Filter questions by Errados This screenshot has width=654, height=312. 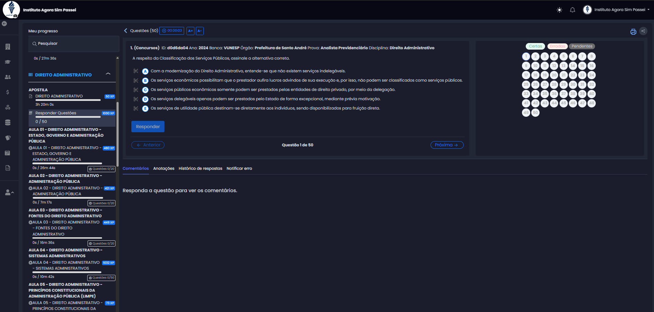coord(557,46)
